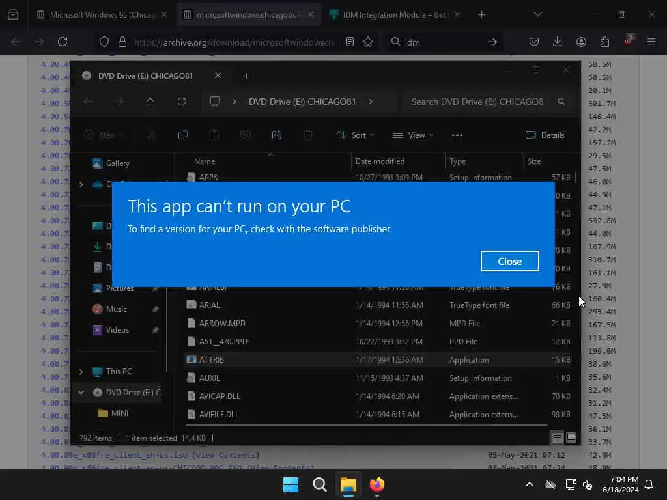
Task: Select the ARROW.MPD file row
Action: pos(378,323)
